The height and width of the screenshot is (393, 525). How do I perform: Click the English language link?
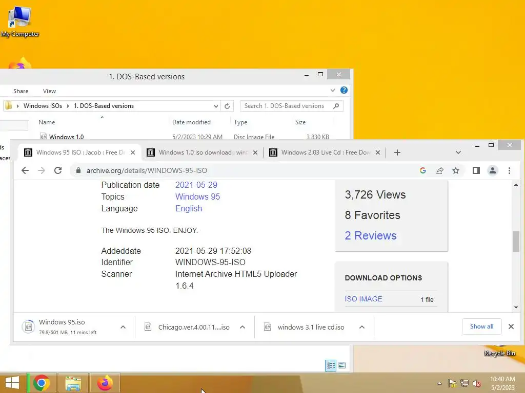click(189, 208)
